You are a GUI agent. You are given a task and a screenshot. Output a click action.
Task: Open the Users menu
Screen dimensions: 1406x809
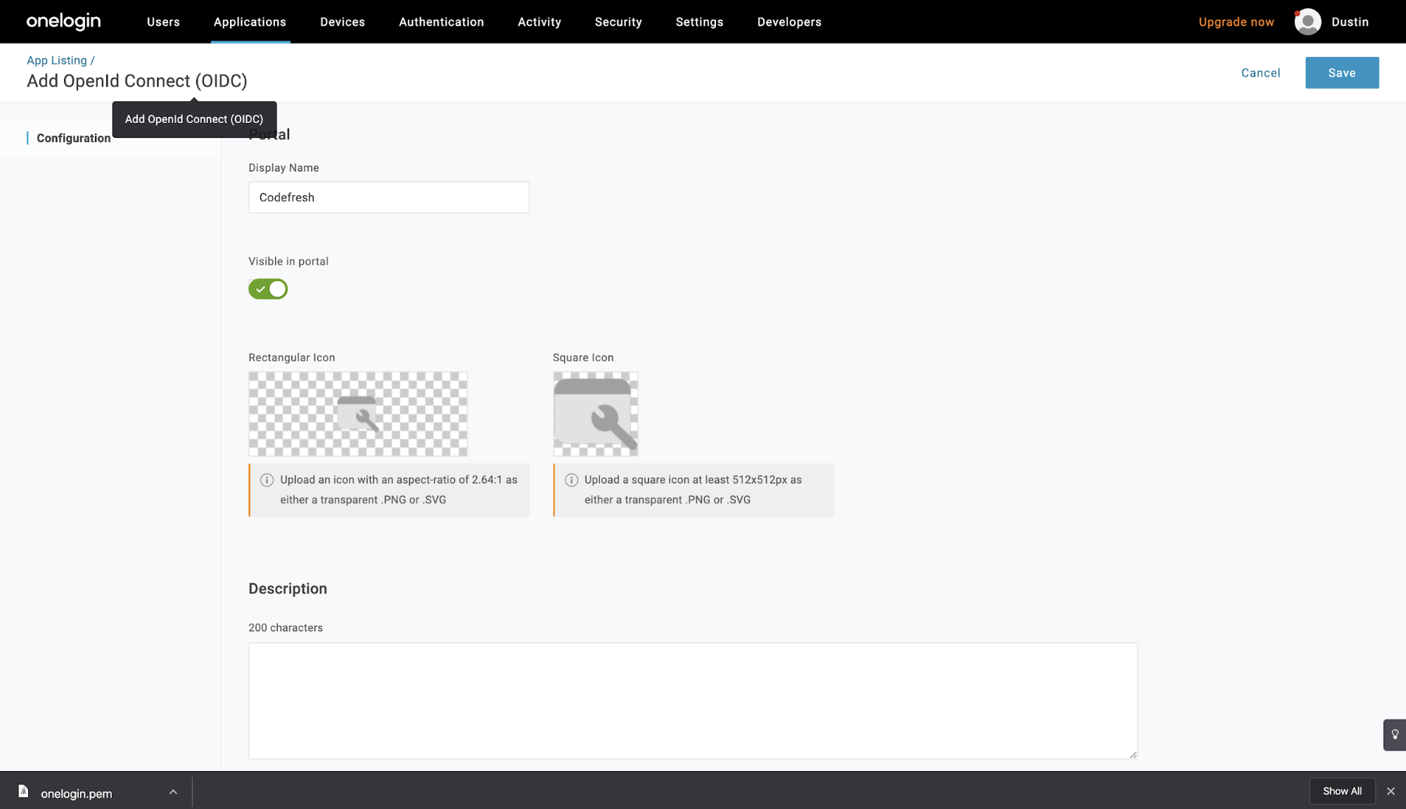[x=163, y=22]
